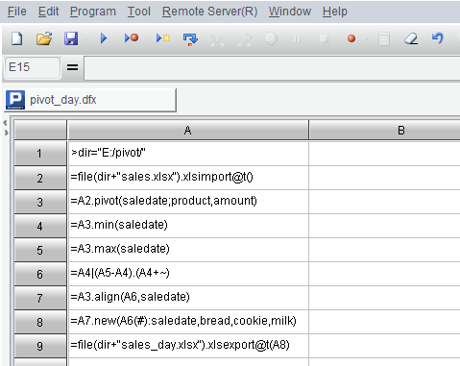460x366 pixels.
Task: Click the cell name box showing E15
Action: pyautogui.click(x=33, y=67)
